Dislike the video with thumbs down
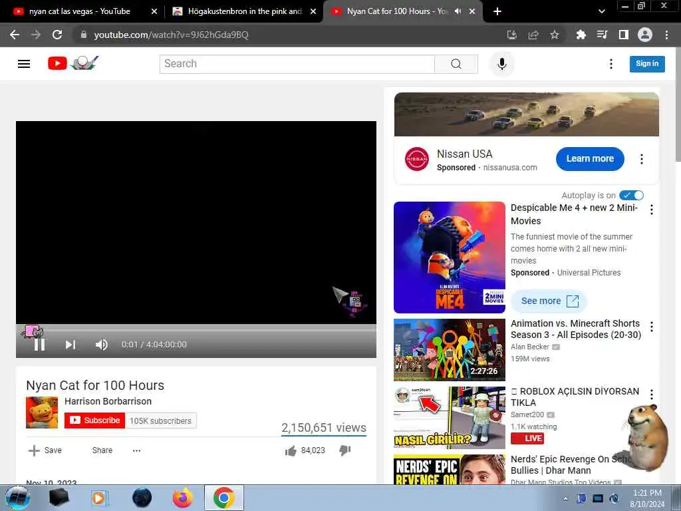681x511 pixels. coord(345,450)
